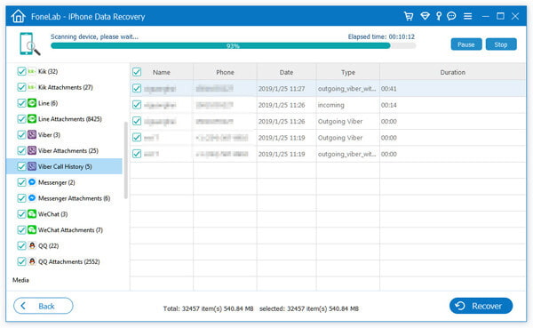
Task: Click the home icon in title bar
Action: point(18,16)
